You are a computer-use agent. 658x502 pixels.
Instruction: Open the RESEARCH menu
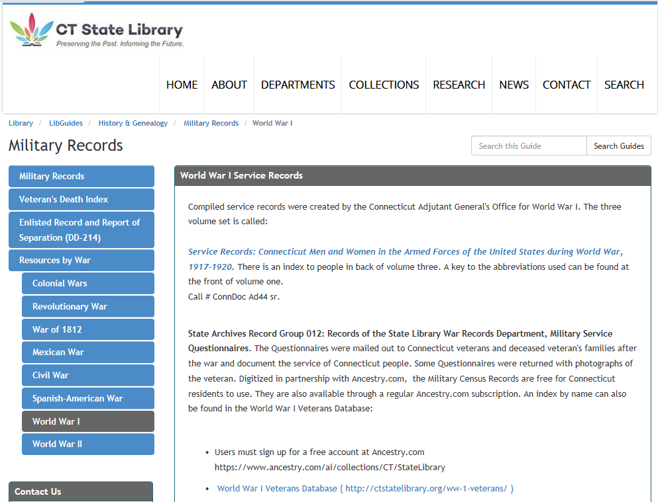click(459, 85)
